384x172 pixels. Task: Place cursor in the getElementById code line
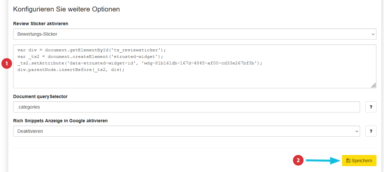(91, 50)
